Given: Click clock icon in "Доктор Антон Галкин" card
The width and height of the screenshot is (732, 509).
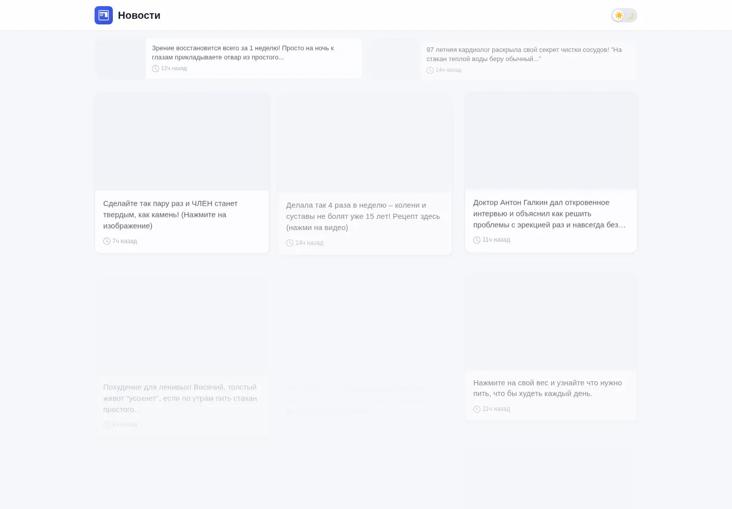Looking at the screenshot, I should 477,240.
